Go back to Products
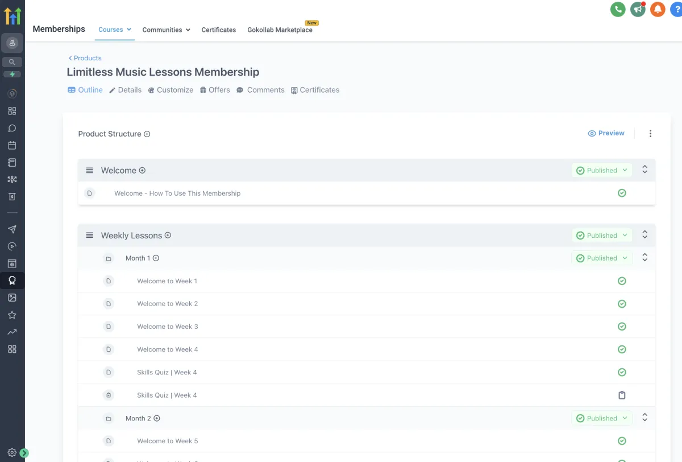This screenshot has height=462, width=682. [85, 58]
